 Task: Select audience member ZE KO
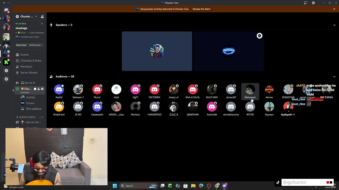point(78,109)
